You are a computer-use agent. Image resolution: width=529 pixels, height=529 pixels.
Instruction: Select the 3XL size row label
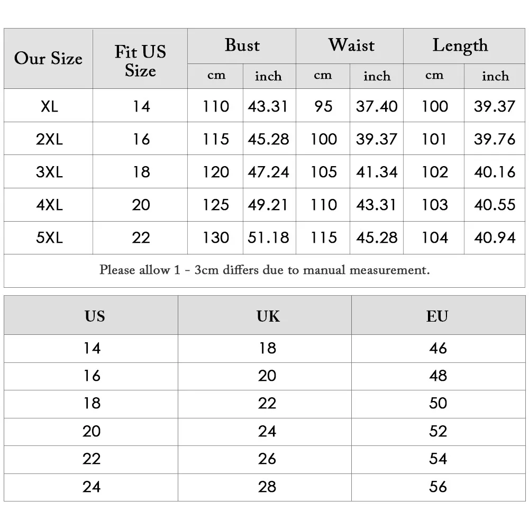tap(49, 172)
